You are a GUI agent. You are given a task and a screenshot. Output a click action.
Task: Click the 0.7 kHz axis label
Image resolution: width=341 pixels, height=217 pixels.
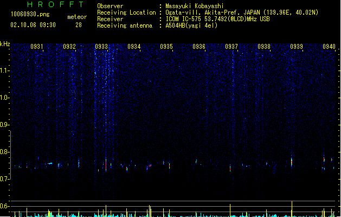pyautogui.click(x=5, y=179)
